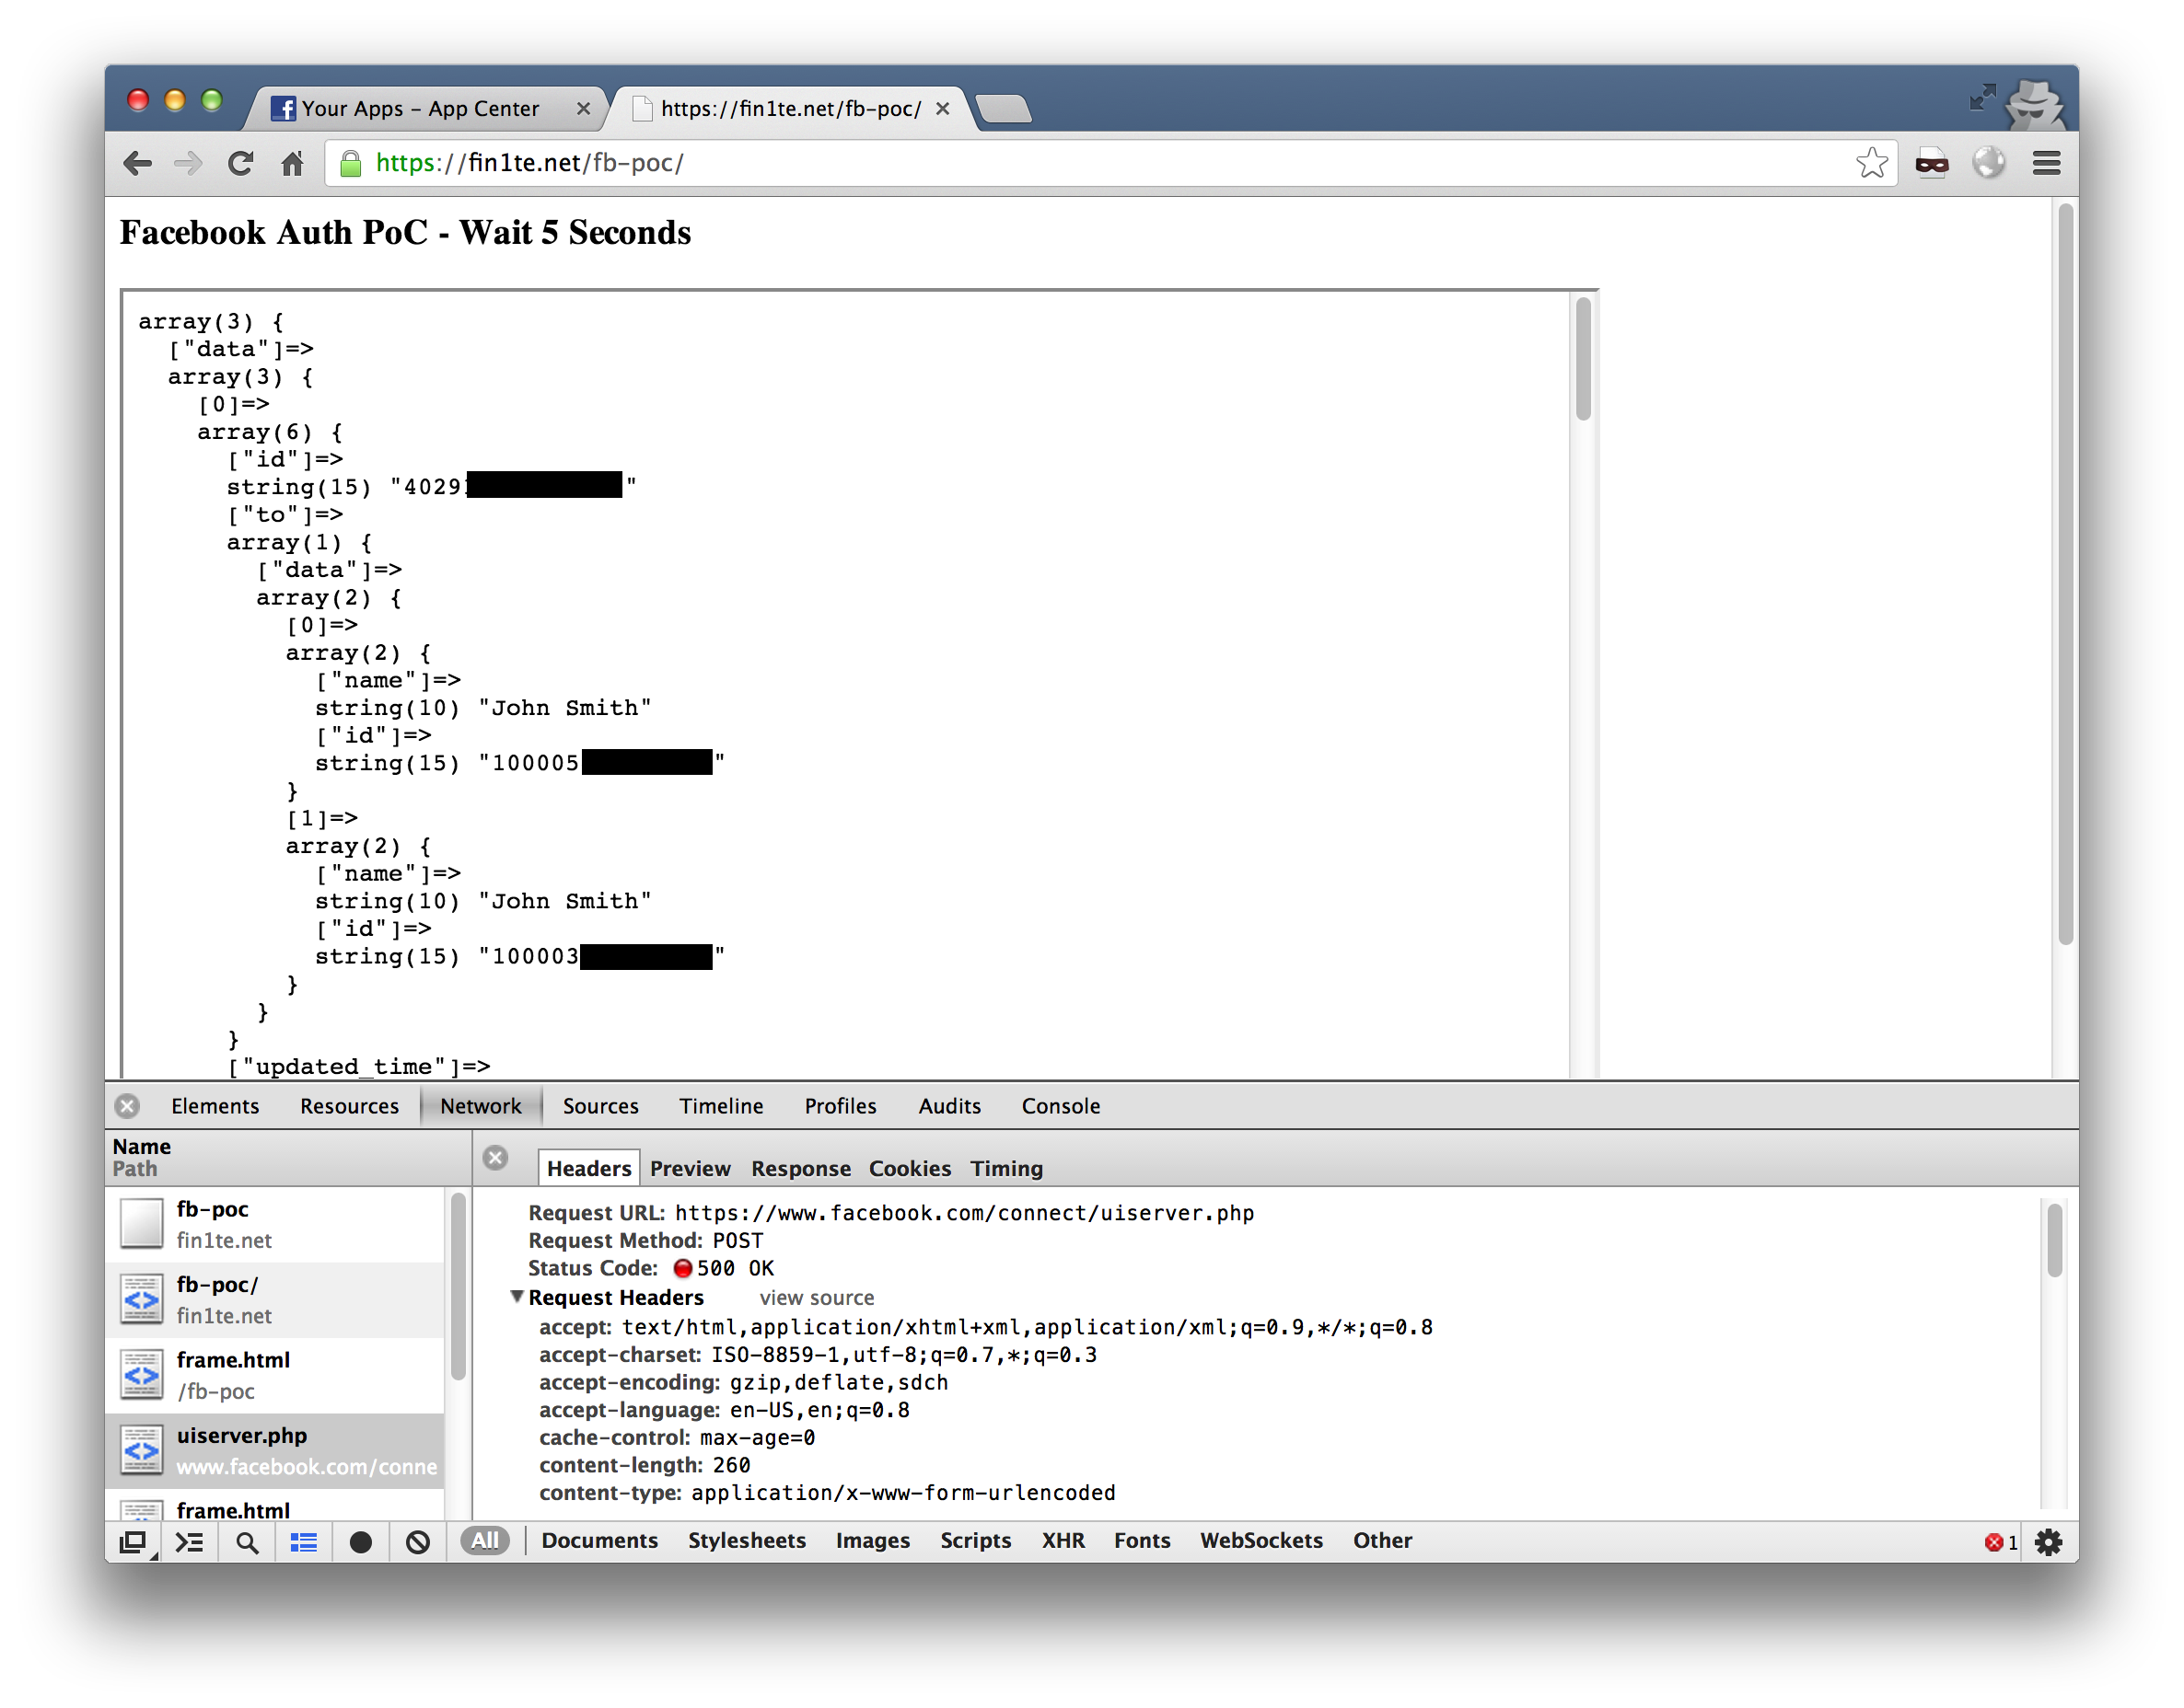Go back using the browser back arrow
This screenshot has height=1708, width=2184.
click(x=137, y=163)
